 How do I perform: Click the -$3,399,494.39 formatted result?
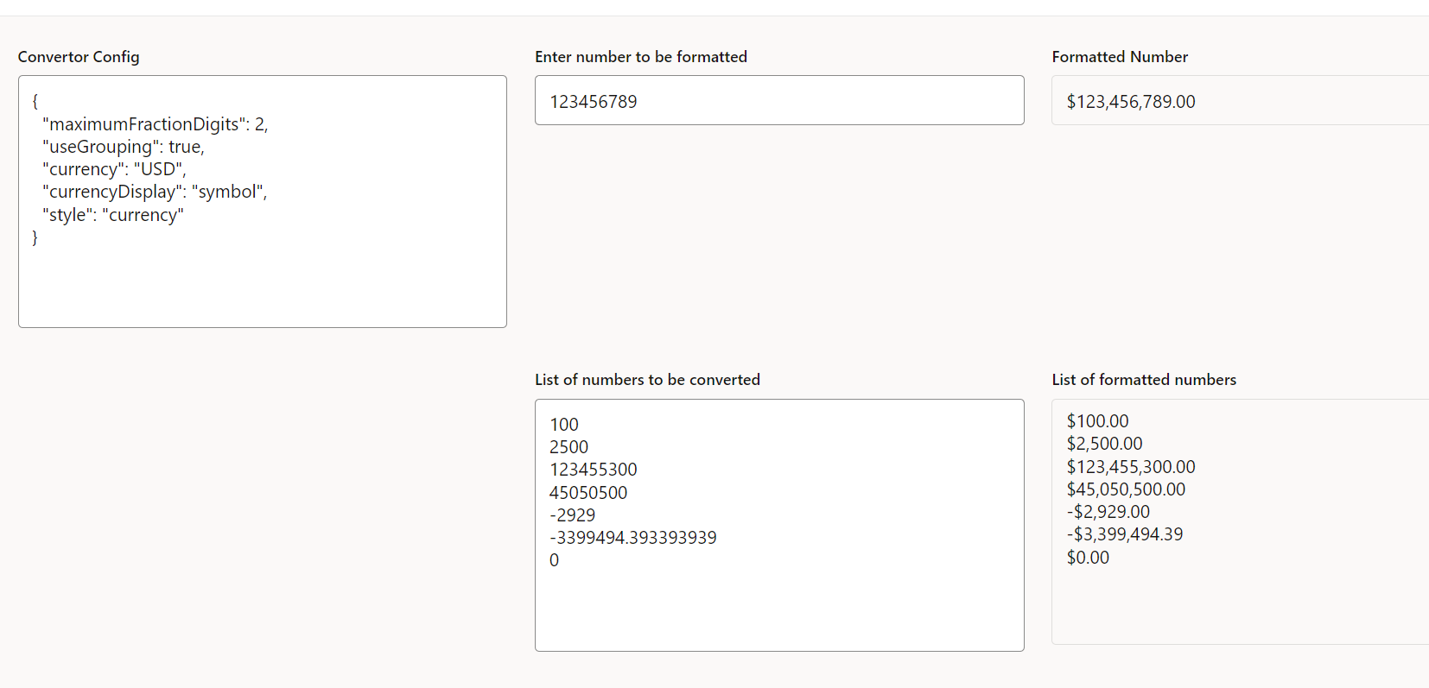coord(1125,533)
